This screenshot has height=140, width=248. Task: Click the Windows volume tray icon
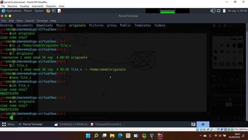[220, 136]
